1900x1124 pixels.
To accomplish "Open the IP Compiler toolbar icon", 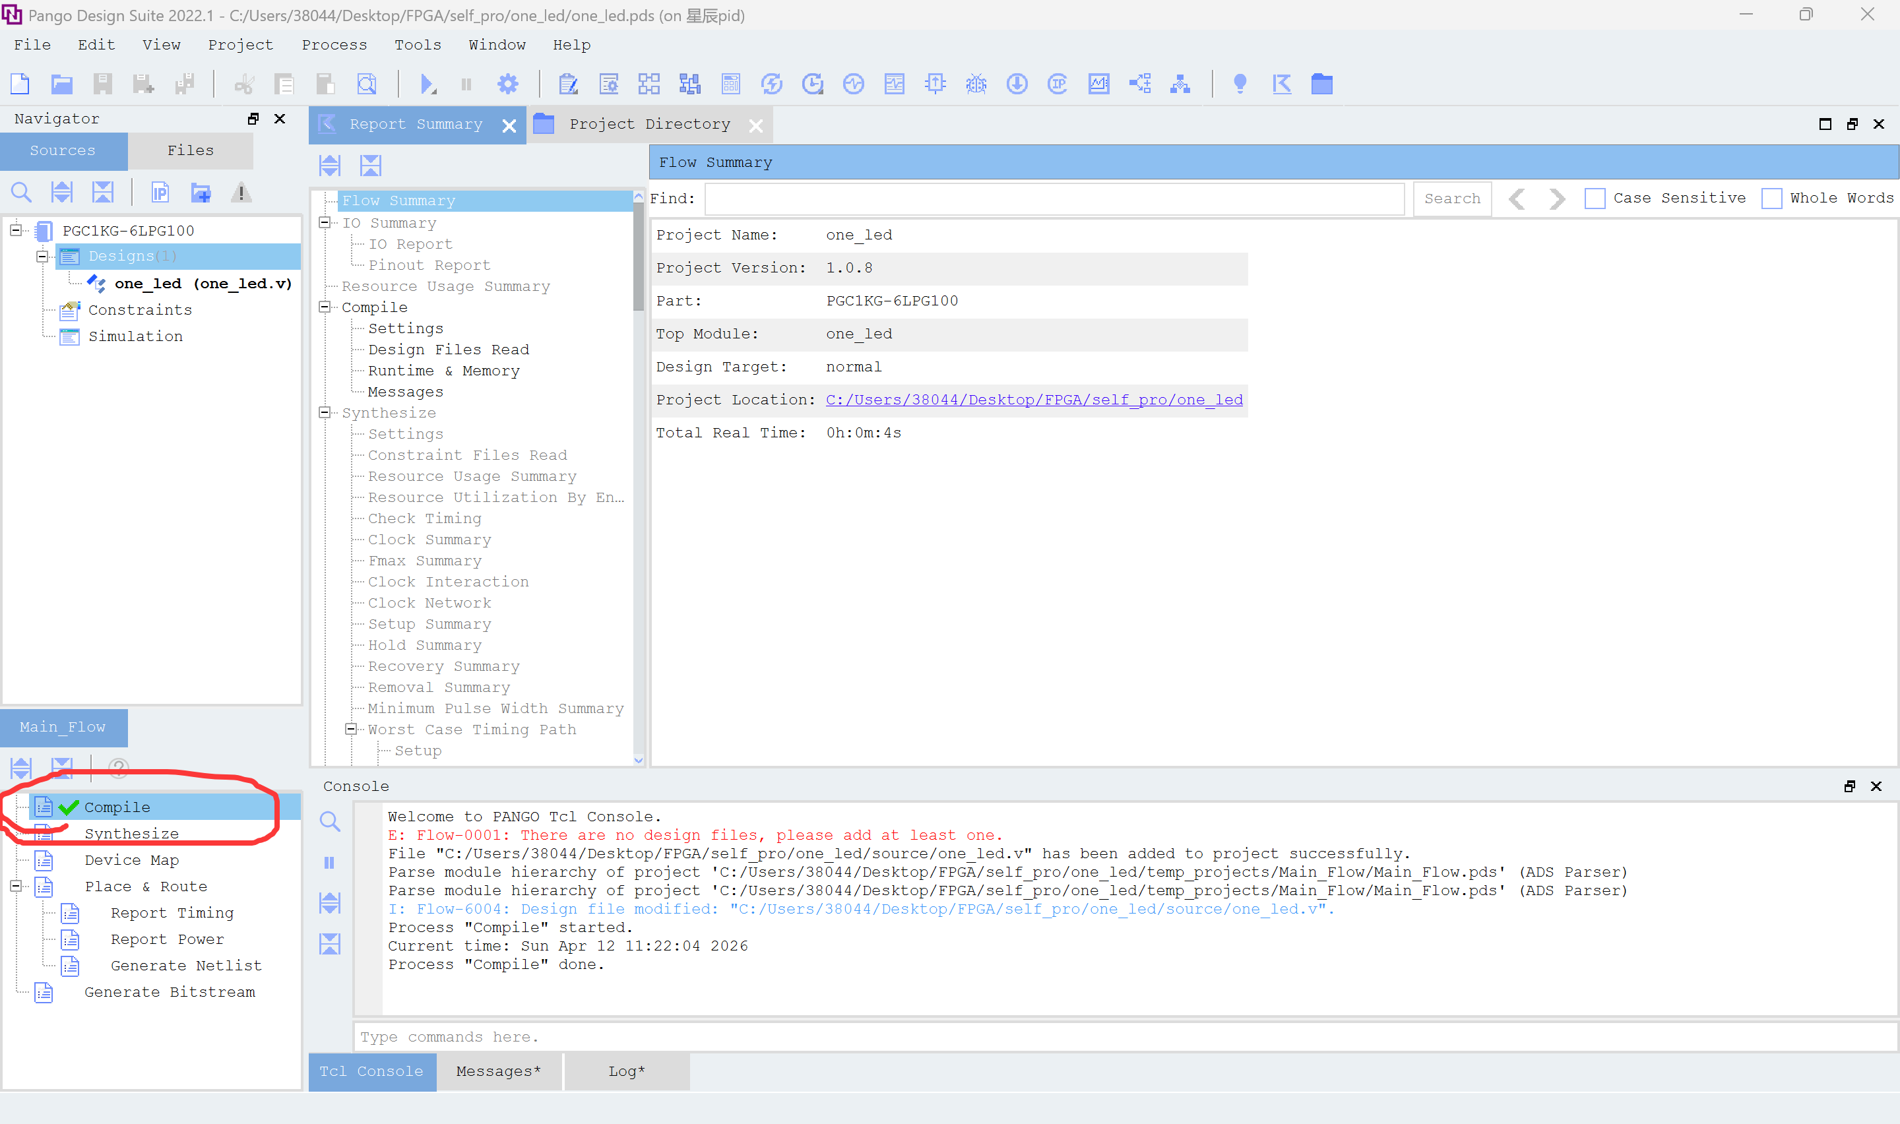I will pyautogui.click(x=1057, y=84).
